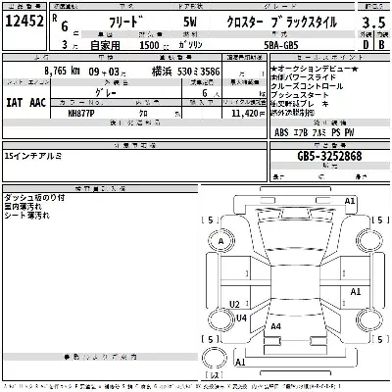Click the spare tire circle labeled レス

pos(215,358)
